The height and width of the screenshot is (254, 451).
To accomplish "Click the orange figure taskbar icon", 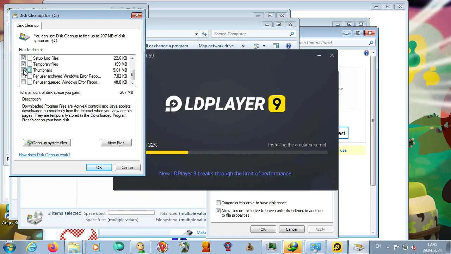I will click(x=206, y=247).
